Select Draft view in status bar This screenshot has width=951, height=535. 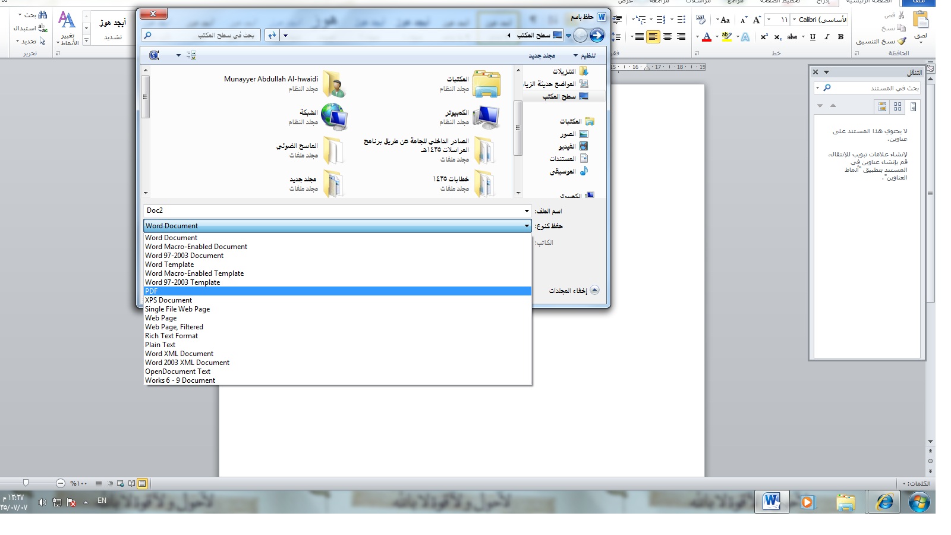99,483
